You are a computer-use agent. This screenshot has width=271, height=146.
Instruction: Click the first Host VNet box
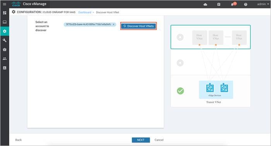199,38
